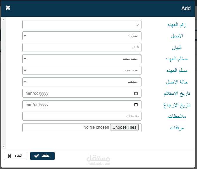Expand the الاصل dropdown showing اصل 1
Image resolution: width=197 pixels, height=169 pixels.
[82, 36]
